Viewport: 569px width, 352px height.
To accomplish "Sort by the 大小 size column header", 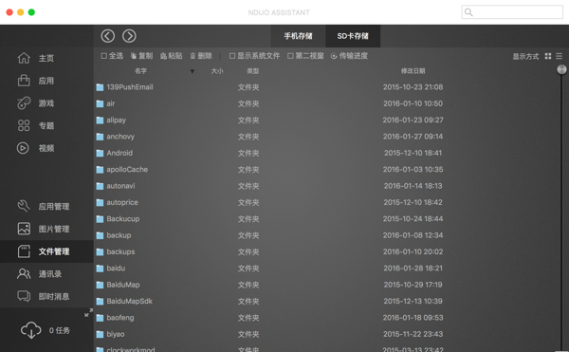I will [x=217, y=71].
